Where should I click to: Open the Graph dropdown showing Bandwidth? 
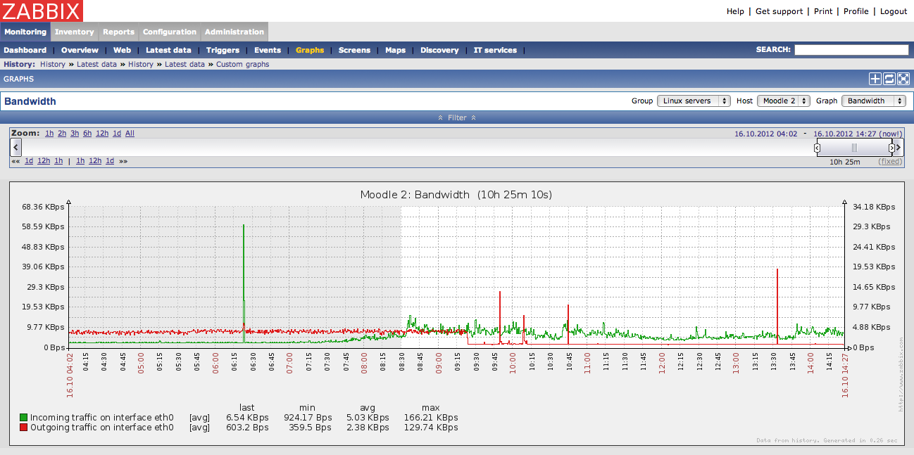click(874, 101)
